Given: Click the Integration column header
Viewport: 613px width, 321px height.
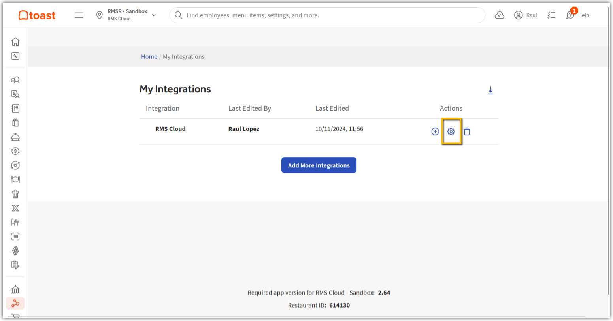Looking at the screenshot, I should [x=162, y=108].
